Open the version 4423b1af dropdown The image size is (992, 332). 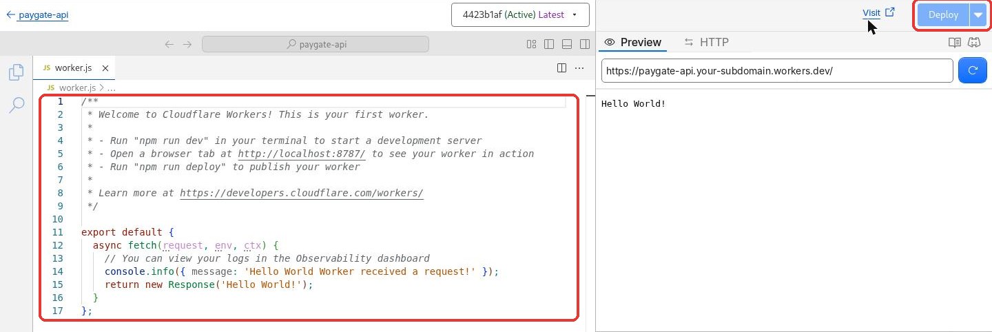pyautogui.click(x=520, y=14)
